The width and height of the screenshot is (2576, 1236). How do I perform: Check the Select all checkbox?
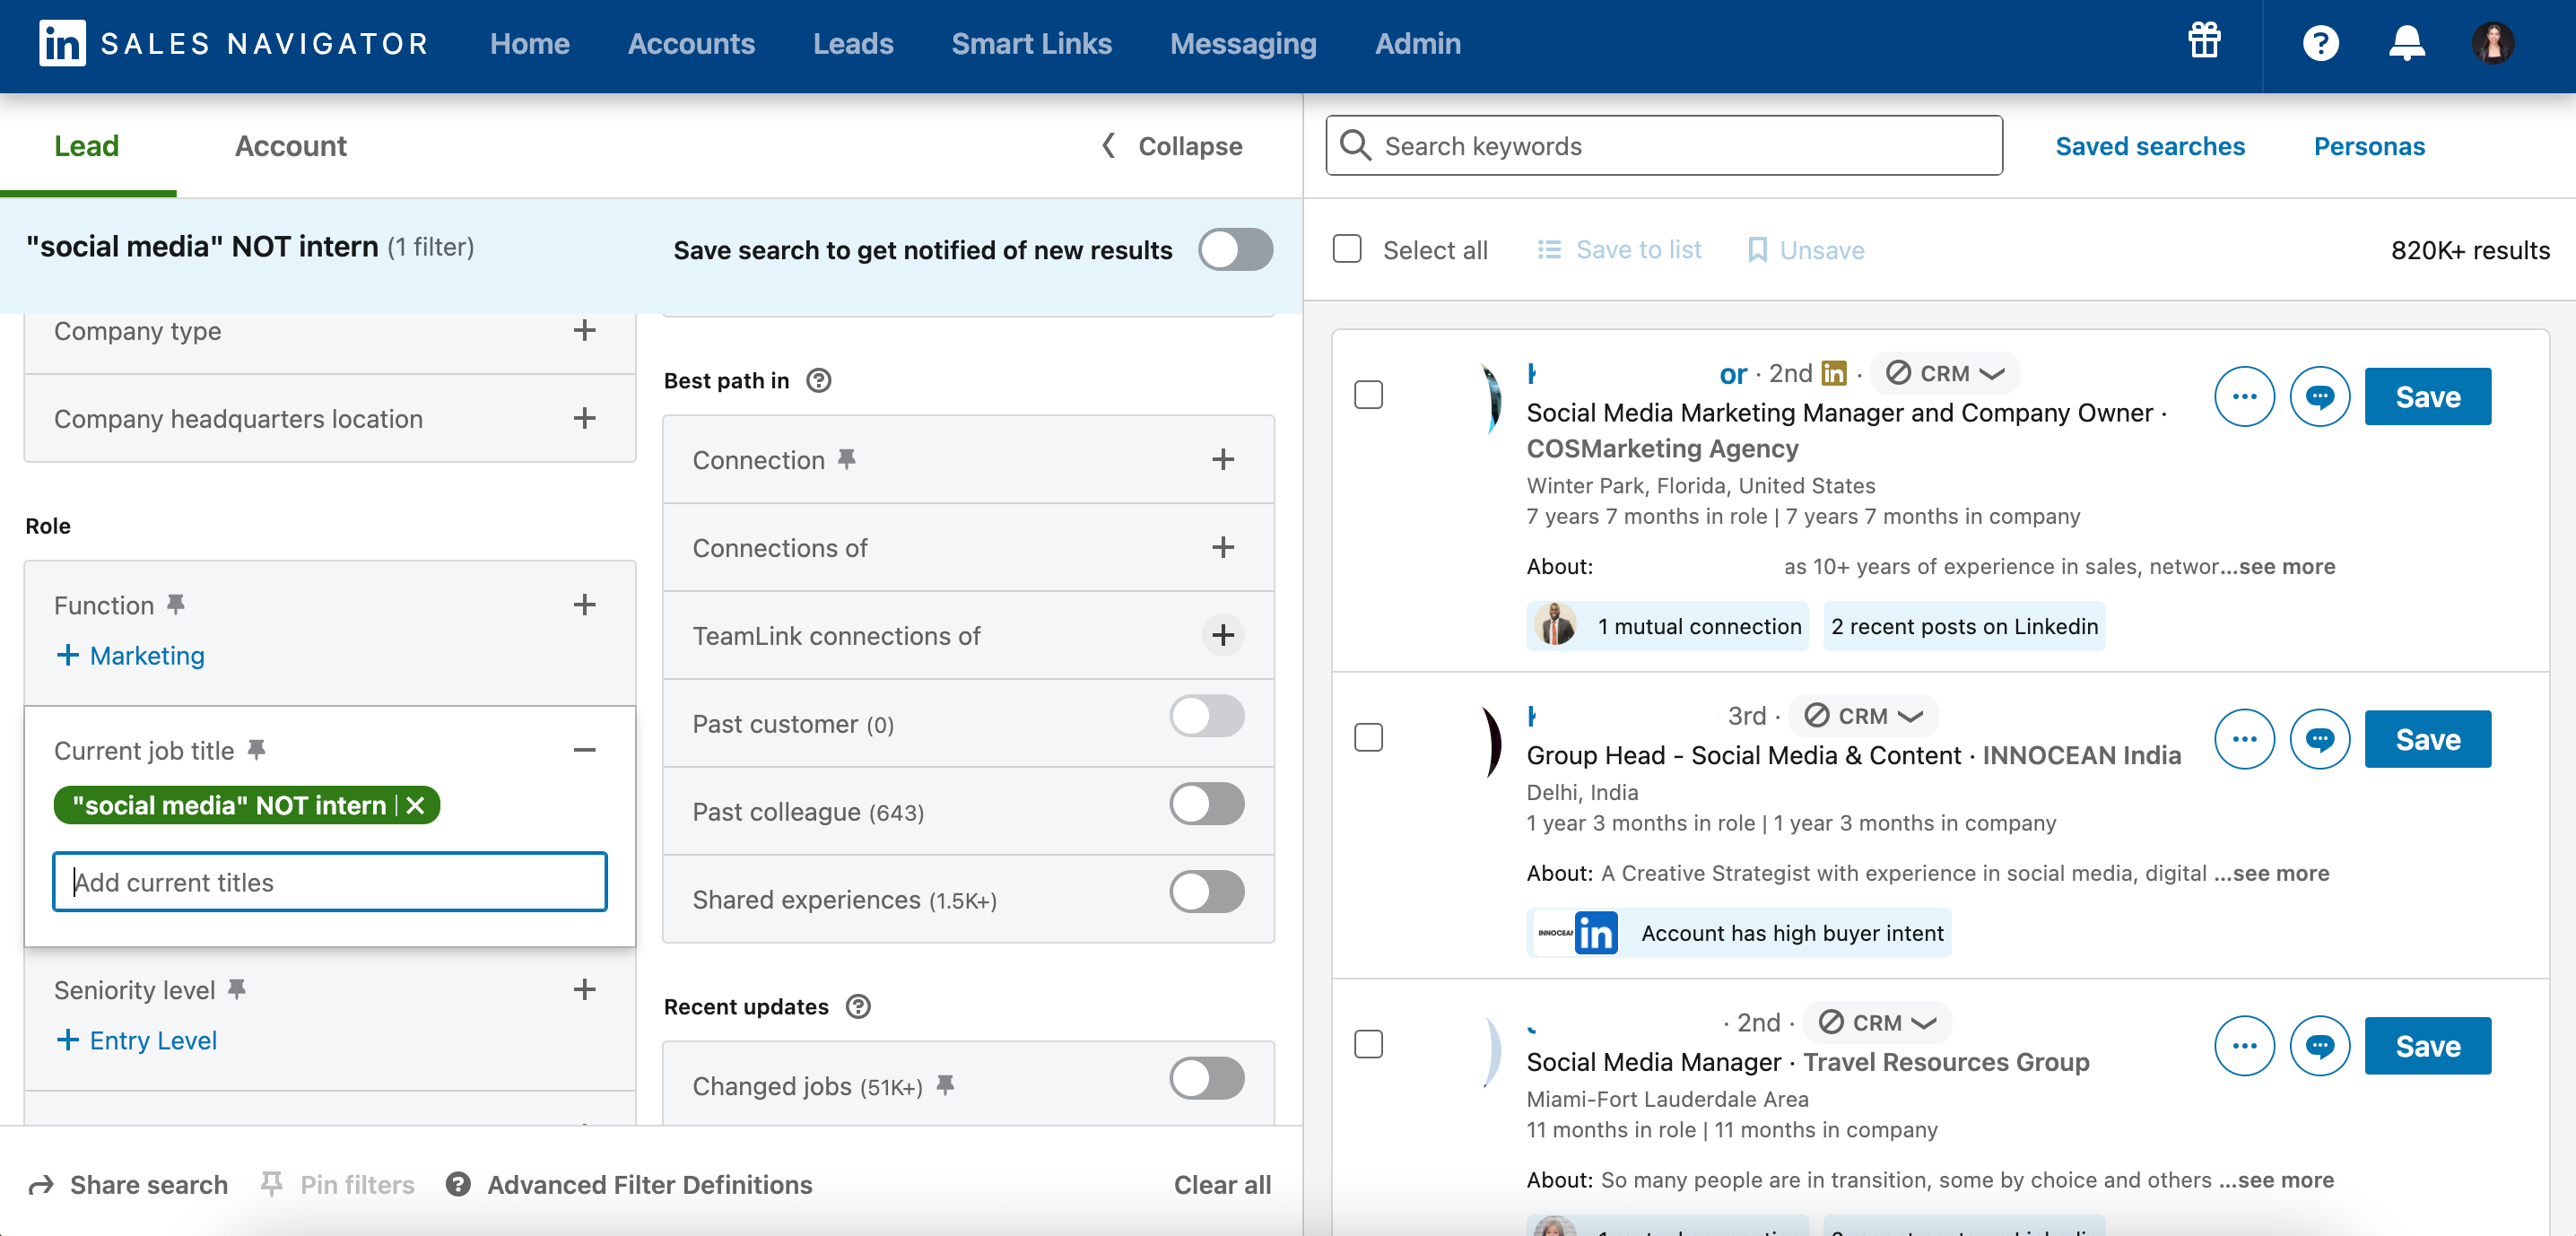[x=1347, y=248]
